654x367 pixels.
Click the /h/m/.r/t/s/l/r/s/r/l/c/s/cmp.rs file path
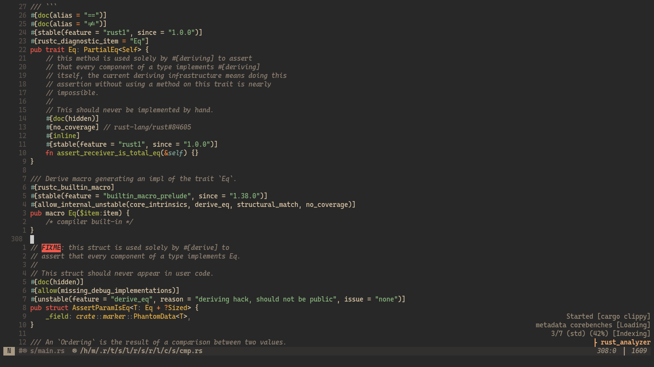141,351
